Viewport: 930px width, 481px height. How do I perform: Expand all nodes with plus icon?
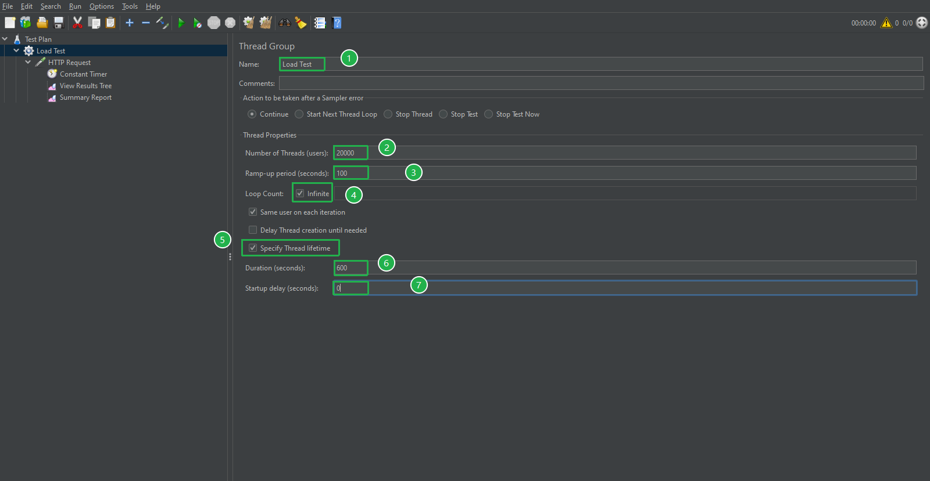click(130, 23)
